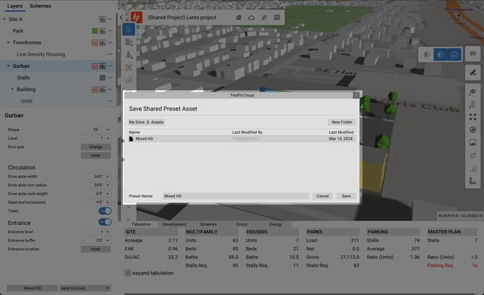Click the Entrance location reset button
Screen dimensions: 484x295
[x=95, y=249]
